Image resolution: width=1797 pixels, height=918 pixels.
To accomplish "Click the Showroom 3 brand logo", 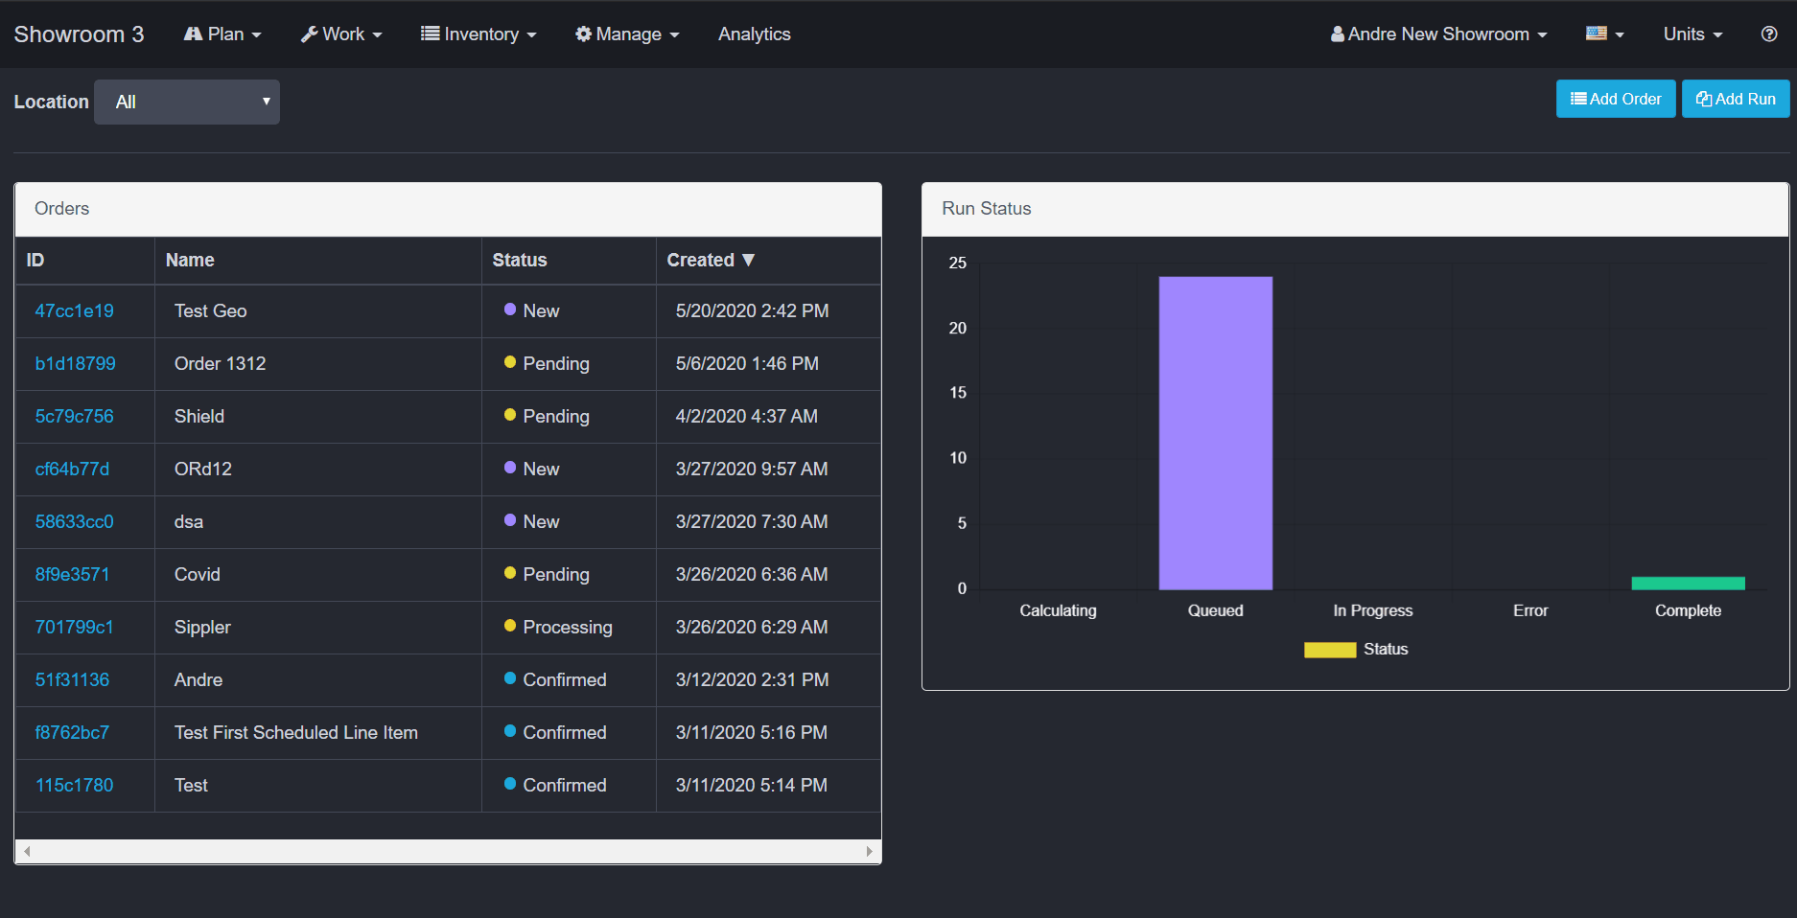I will tap(79, 34).
